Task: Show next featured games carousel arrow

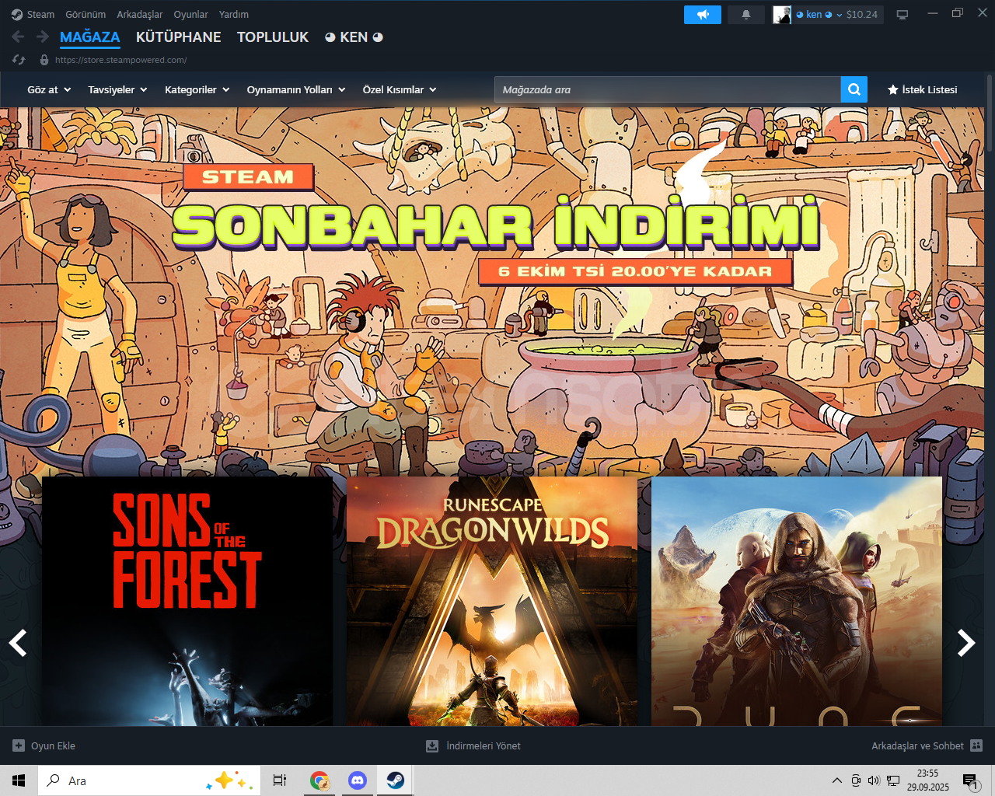Action: coord(965,643)
